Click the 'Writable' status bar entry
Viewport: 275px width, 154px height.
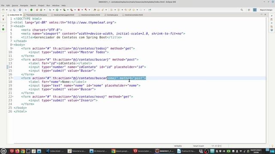point(178,146)
